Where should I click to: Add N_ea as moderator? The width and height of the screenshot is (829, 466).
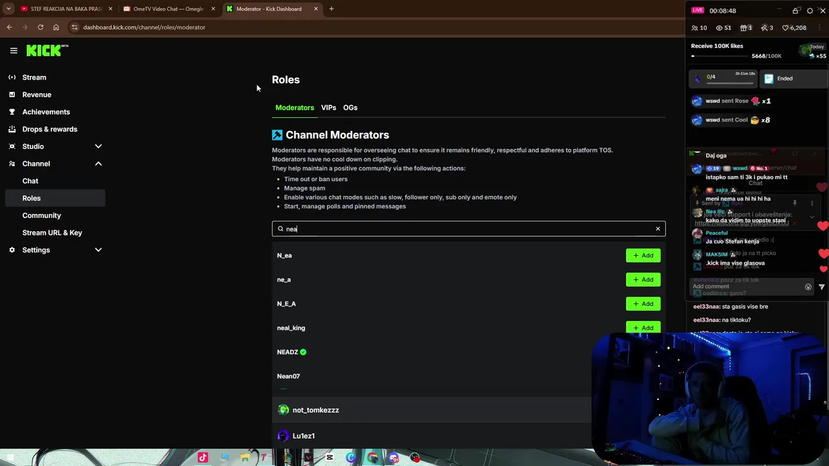pyautogui.click(x=643, y=255)
